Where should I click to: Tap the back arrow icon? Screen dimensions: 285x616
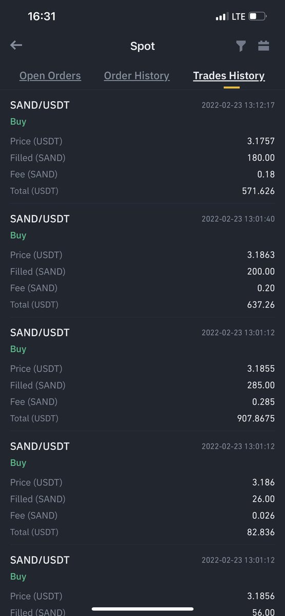click(16, 46)
